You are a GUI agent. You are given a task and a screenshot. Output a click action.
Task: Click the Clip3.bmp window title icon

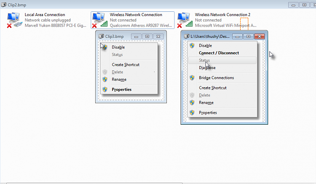click(101, 36)
